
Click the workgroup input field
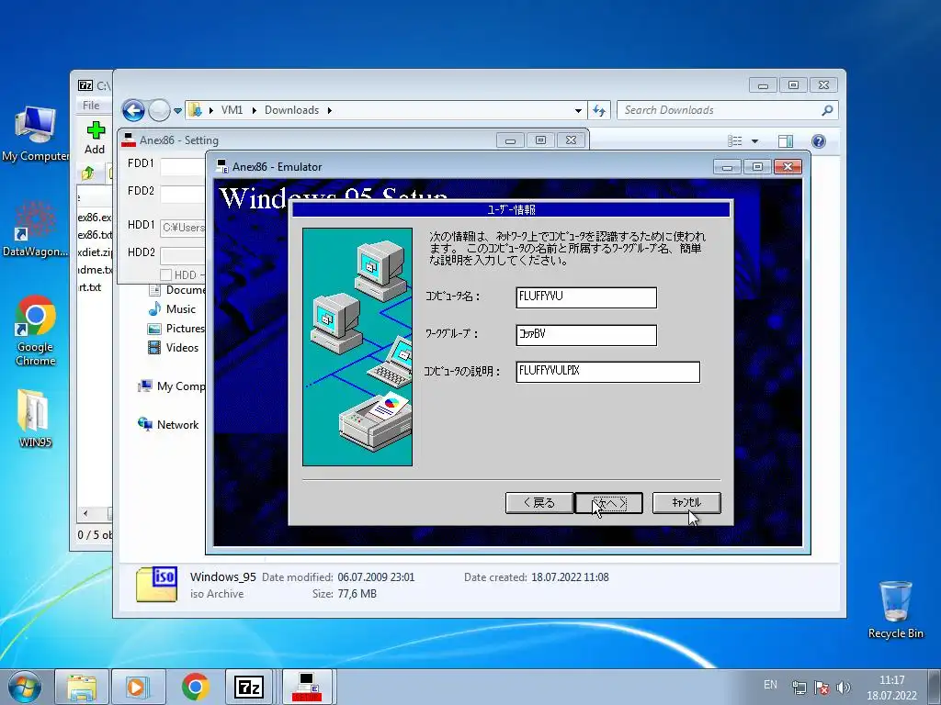(x=586, y=335)
